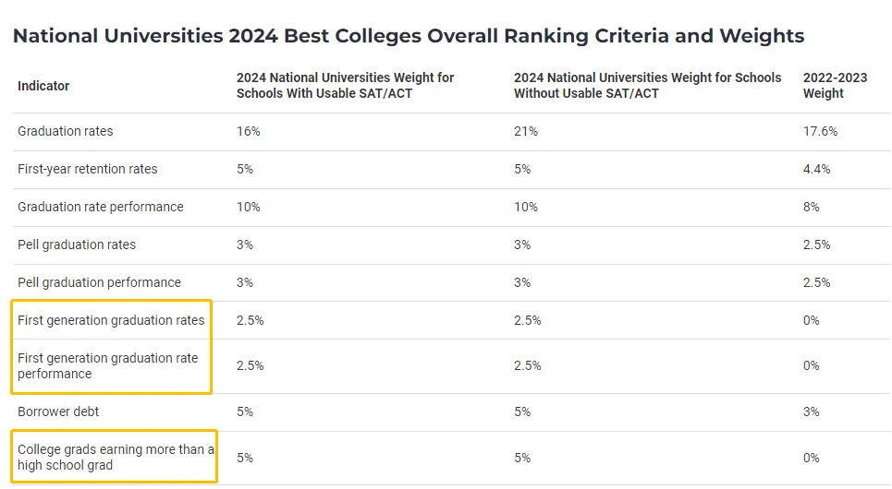Click the 'Schools Without Usable SAT/ACT' column header
This screenshot has height=489, width=892.
pos(647,86)
